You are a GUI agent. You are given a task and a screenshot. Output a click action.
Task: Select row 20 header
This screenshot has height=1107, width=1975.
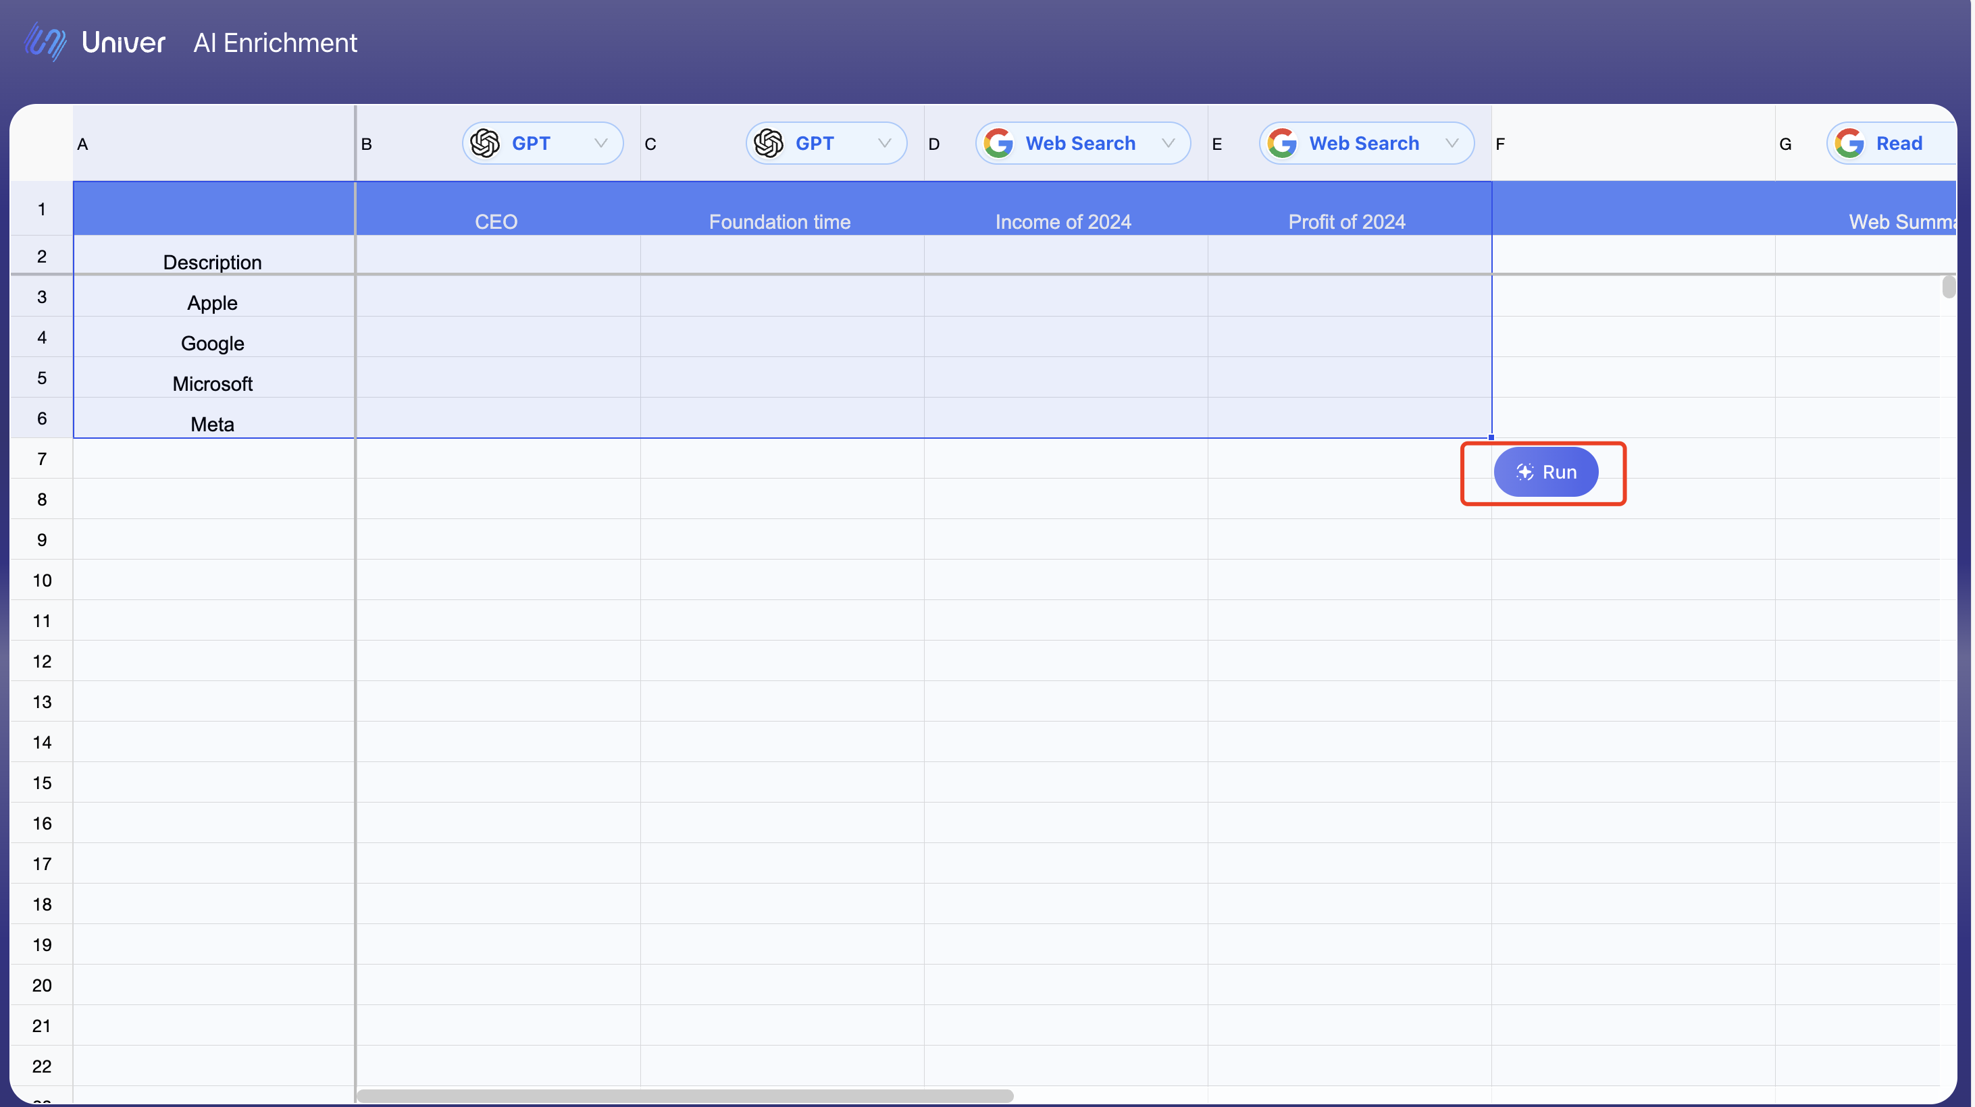[x=41, y=986]
